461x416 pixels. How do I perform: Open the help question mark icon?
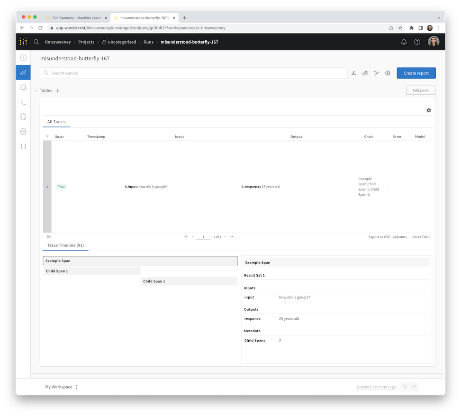417,42
